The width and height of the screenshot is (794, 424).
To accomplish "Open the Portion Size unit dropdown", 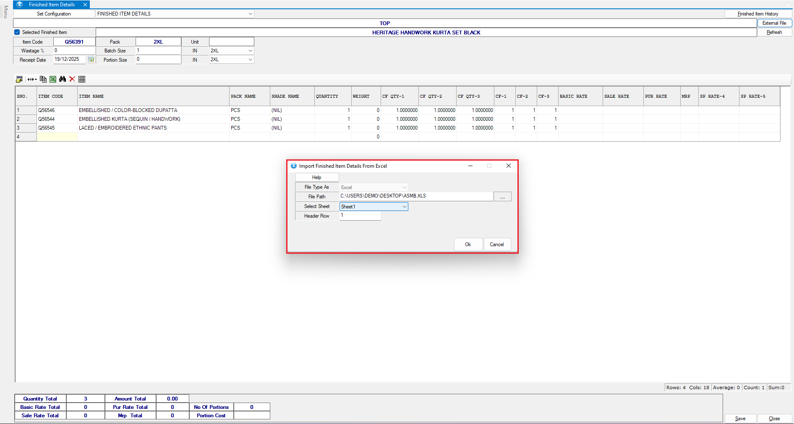I will click(250, 60).
